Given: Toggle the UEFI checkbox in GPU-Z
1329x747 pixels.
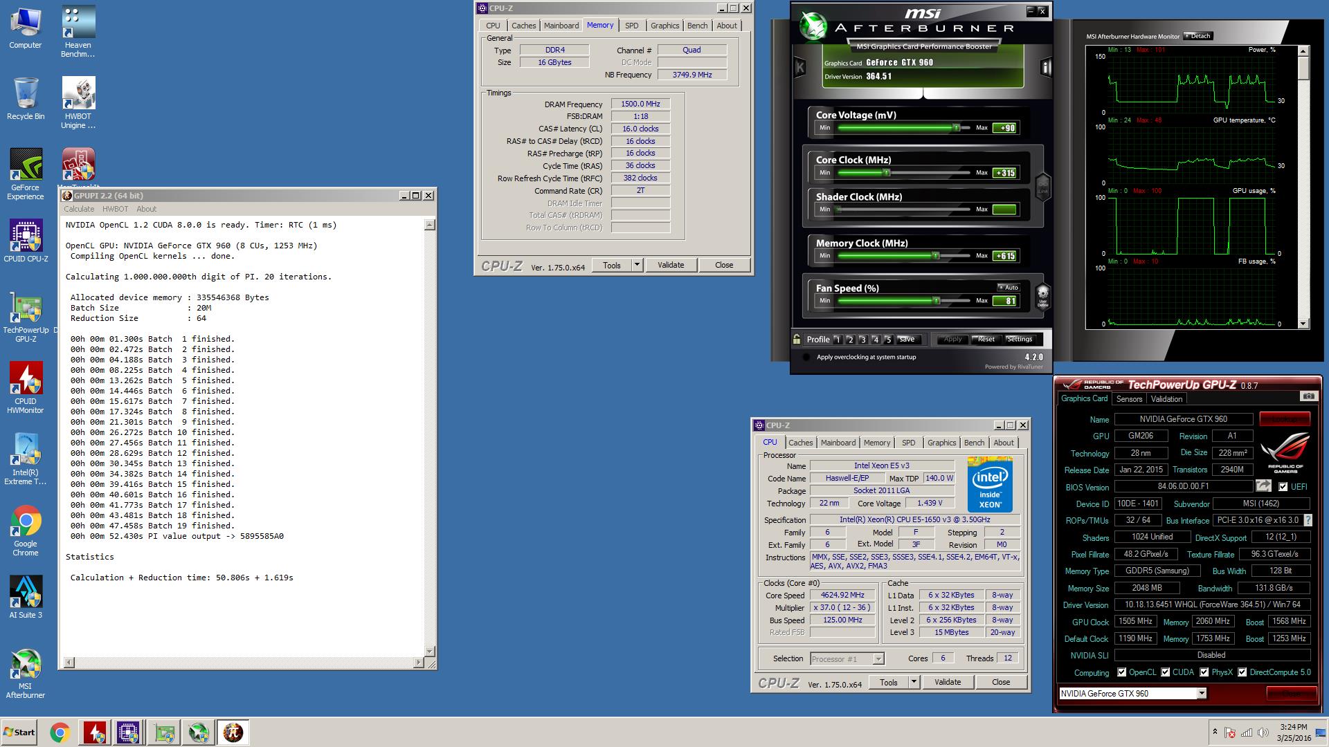Looking at the screenshot, I should tap(1283, 487).
